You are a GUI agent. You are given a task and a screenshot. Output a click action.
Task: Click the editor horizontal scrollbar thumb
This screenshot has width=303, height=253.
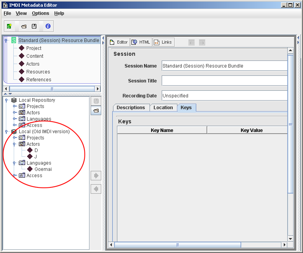(177, 245)
